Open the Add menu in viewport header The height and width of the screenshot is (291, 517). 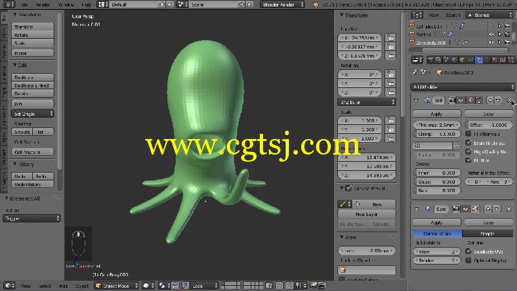pos(63,286)
